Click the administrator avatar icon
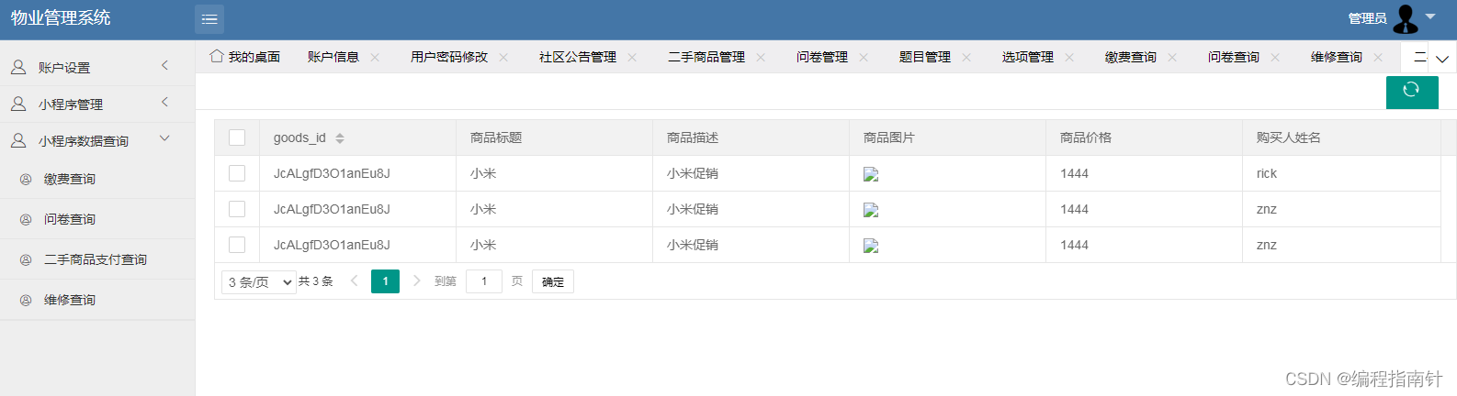The height and width of the screenshot is (396, 1457). 1406,18
